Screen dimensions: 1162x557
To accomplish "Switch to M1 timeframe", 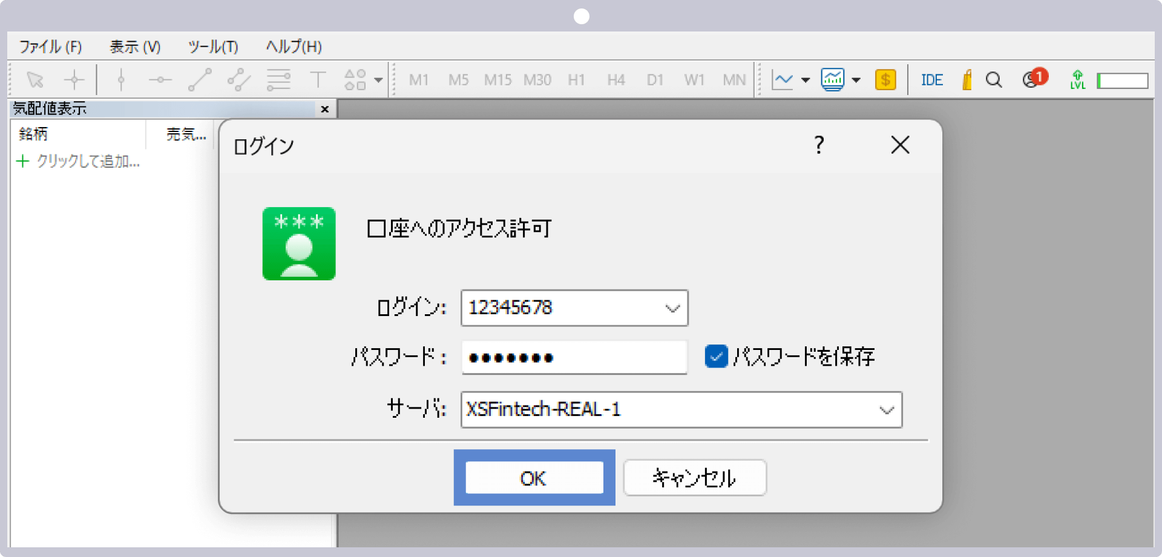I will pyautogui.click(x=419, y=80).
